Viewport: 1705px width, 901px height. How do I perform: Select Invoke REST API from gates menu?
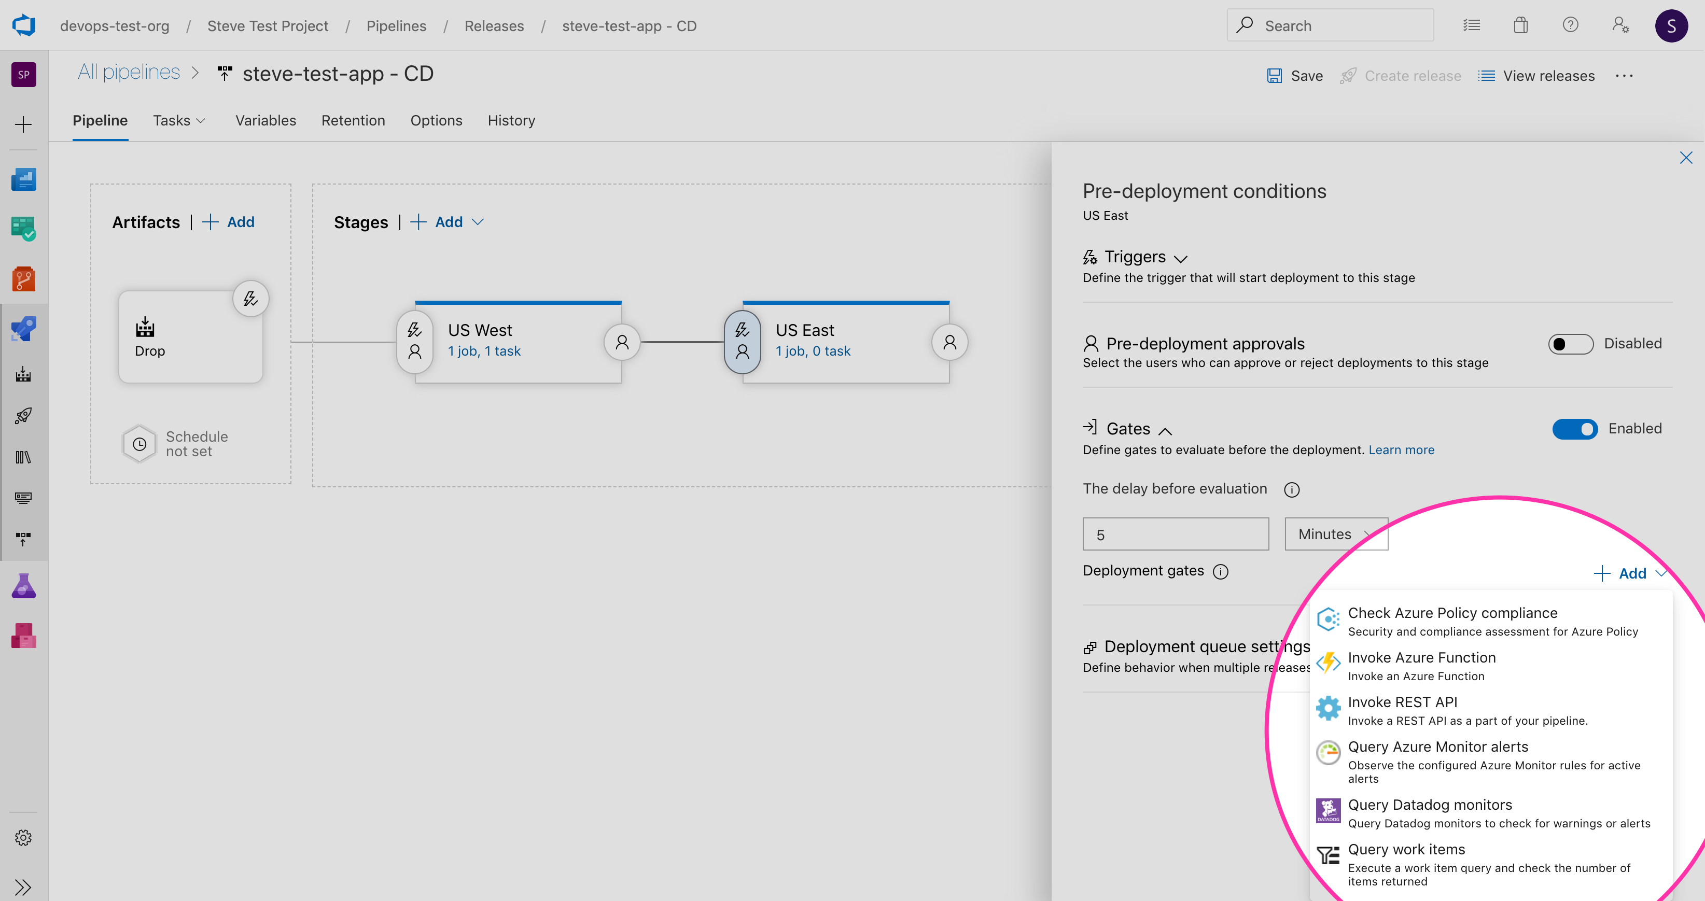point(1403,702)
